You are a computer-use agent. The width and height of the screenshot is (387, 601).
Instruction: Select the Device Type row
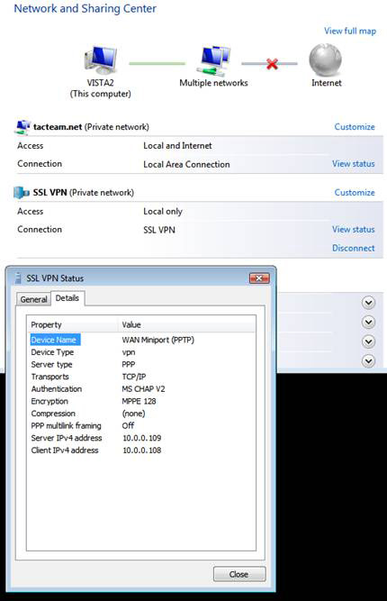[141, 352]
